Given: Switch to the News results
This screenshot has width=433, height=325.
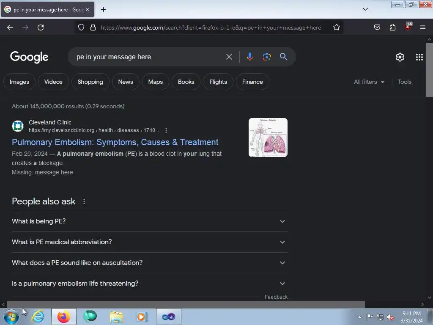Looking at the screenshot, I should pos(126,82).
